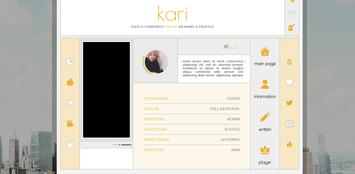This screenshot has width=355, height=174.
Task: Open the Instagram icon
Action: click(x=289, y=124)
